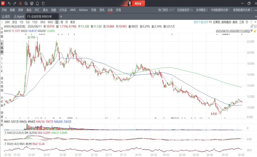The image size is (257, 157).
Task: Click the question mark help icon
Action: coord(251,22)
